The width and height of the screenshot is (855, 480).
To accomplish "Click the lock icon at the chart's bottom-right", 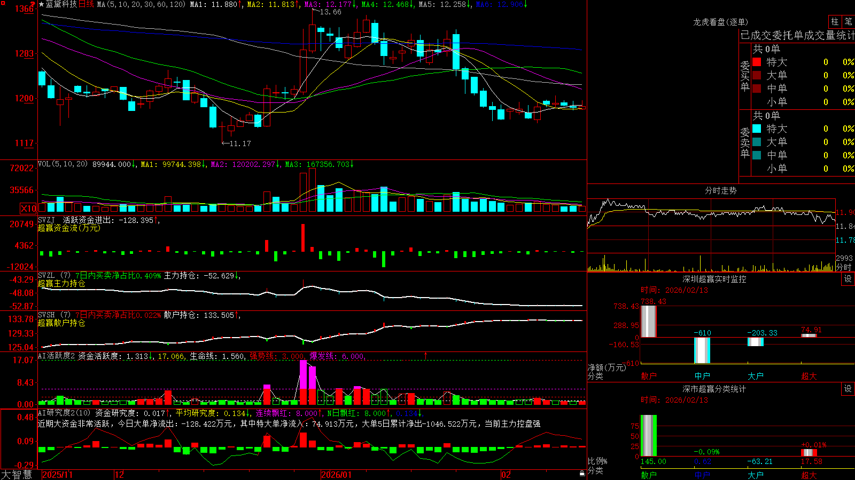I will 582,474.
